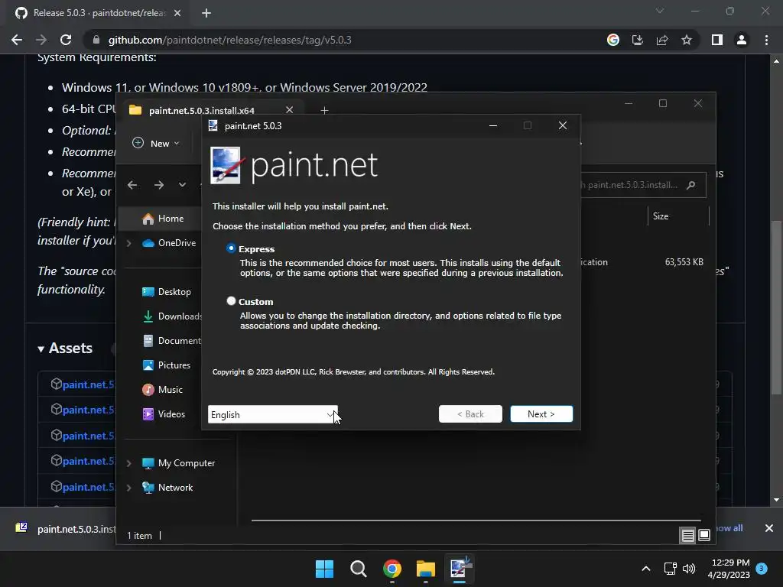
Task: Open File Explorer from the taskbar
Action: 426,569
